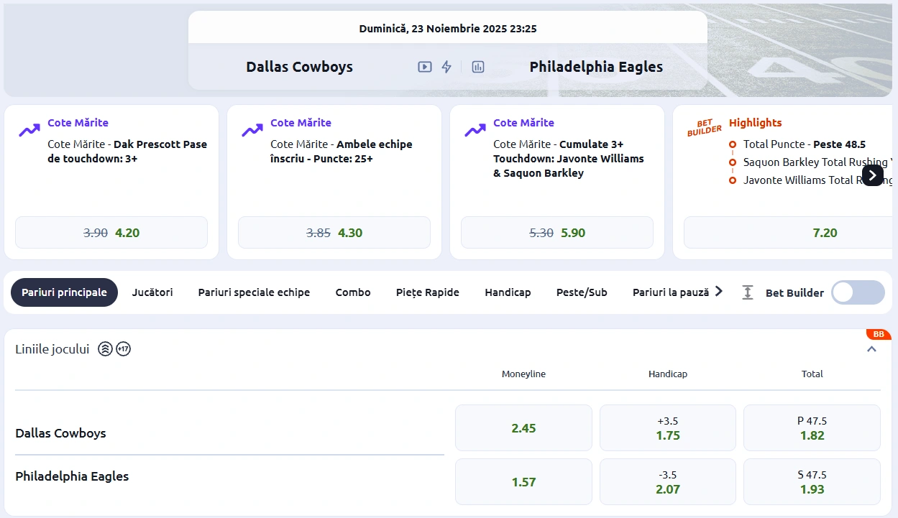Click the lightning bolt quick bet icon
This screenshot has width=898, height=518.
point(446,67)
